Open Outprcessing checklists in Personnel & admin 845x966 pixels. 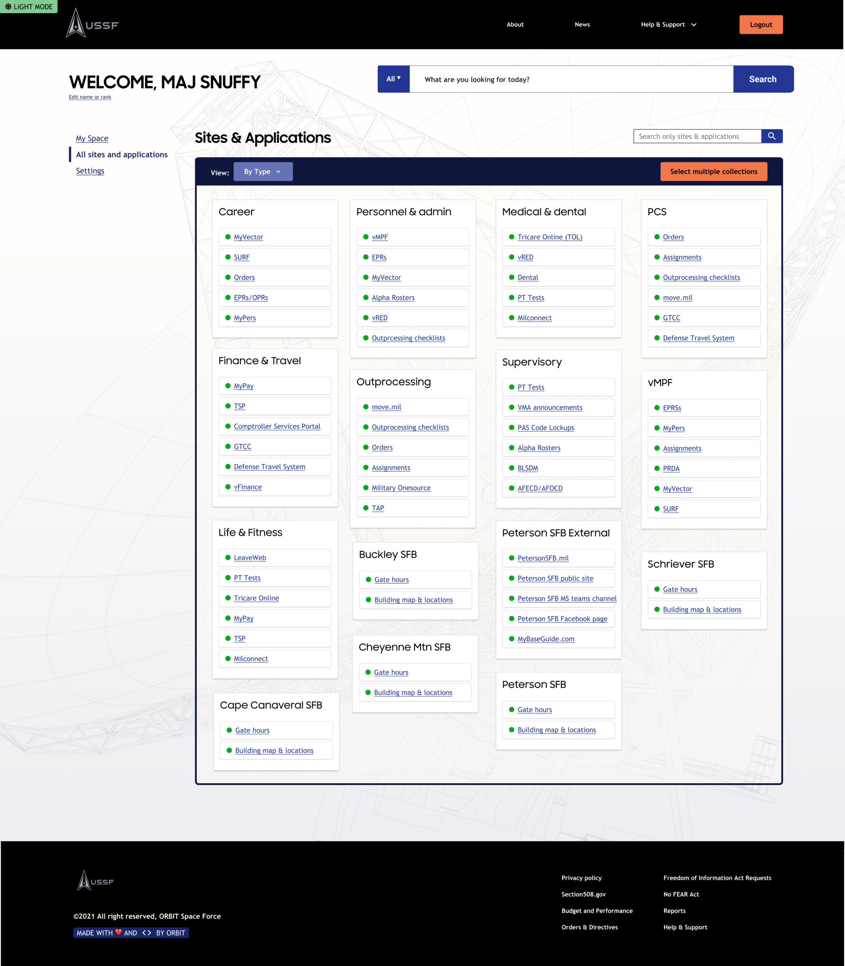coord(408,338)
